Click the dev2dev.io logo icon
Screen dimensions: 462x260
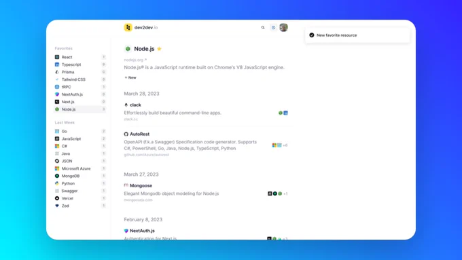128,27
